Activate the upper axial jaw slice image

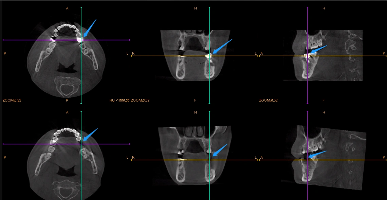(x=66, y=60)
